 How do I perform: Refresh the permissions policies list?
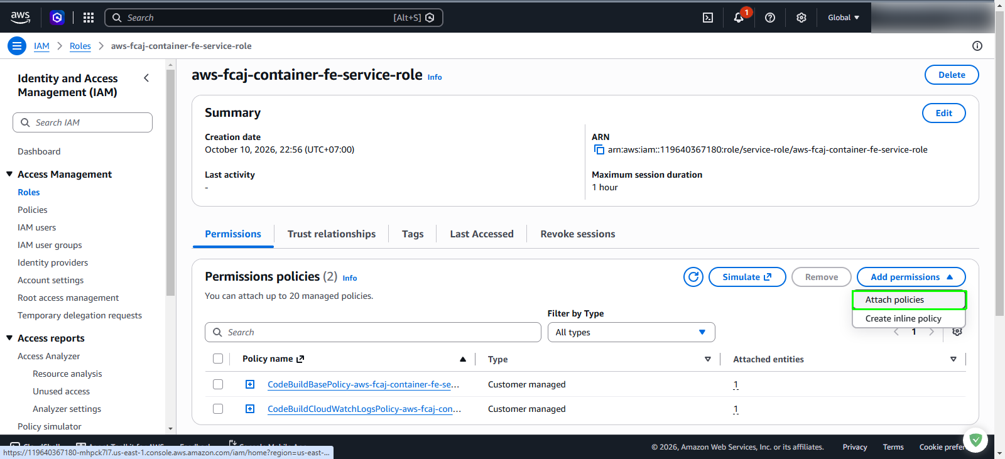pyautogui.click(x=693, y=277)
